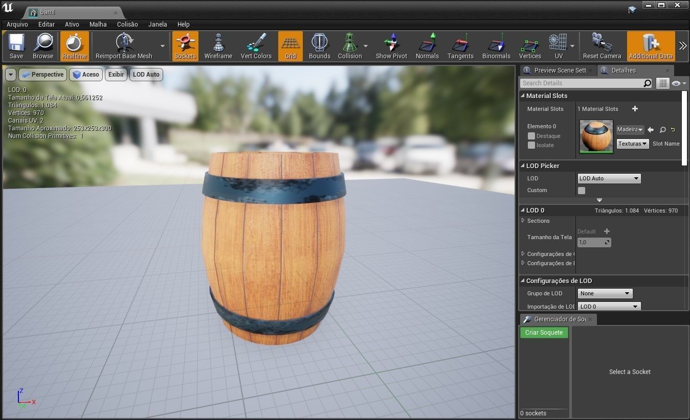Open Ativo menu

tap(72, 24)
